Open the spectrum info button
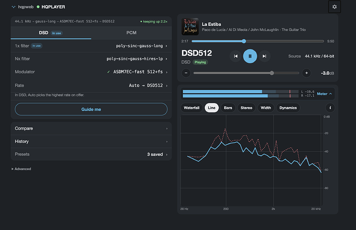Screen dimensions: 356x230 tap(330, 108)
